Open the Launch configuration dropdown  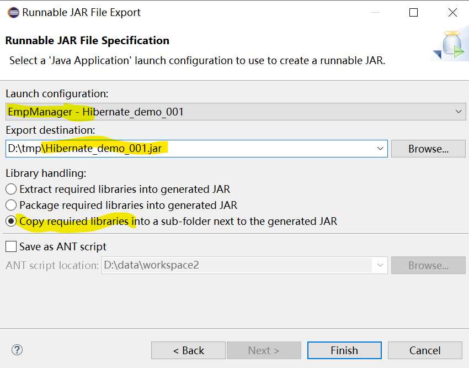coord(459,112)
